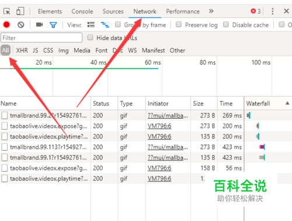This screenshot has width=292, height=221.
Task: Select the large request rows view icon
Action: 91,24
